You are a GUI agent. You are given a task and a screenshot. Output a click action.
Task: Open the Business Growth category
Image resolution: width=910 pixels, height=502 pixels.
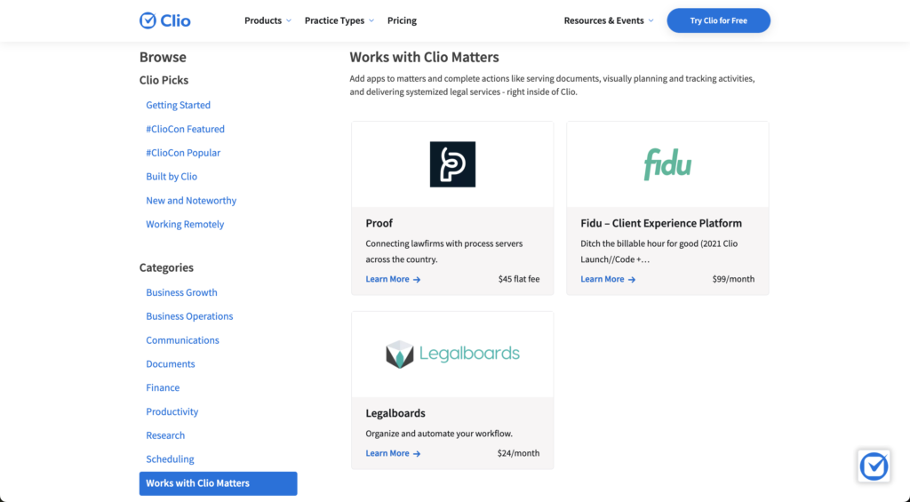[x=181, y=292]
